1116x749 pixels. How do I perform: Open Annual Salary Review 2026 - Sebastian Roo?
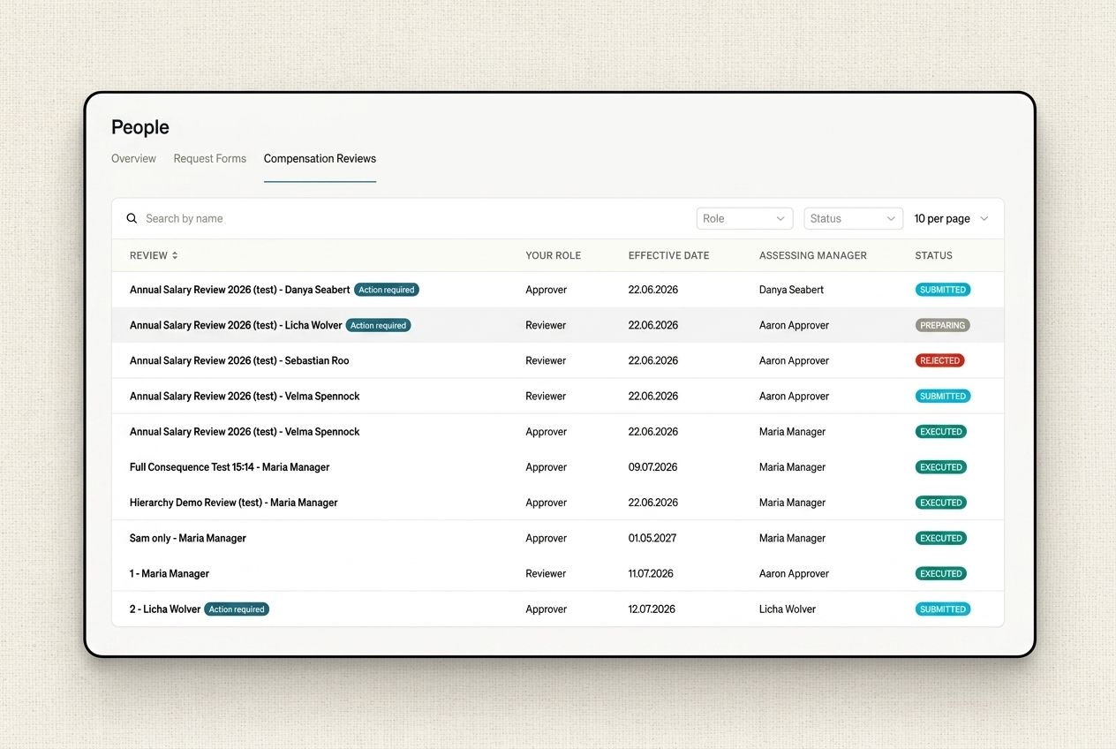(x=239, y=360)
